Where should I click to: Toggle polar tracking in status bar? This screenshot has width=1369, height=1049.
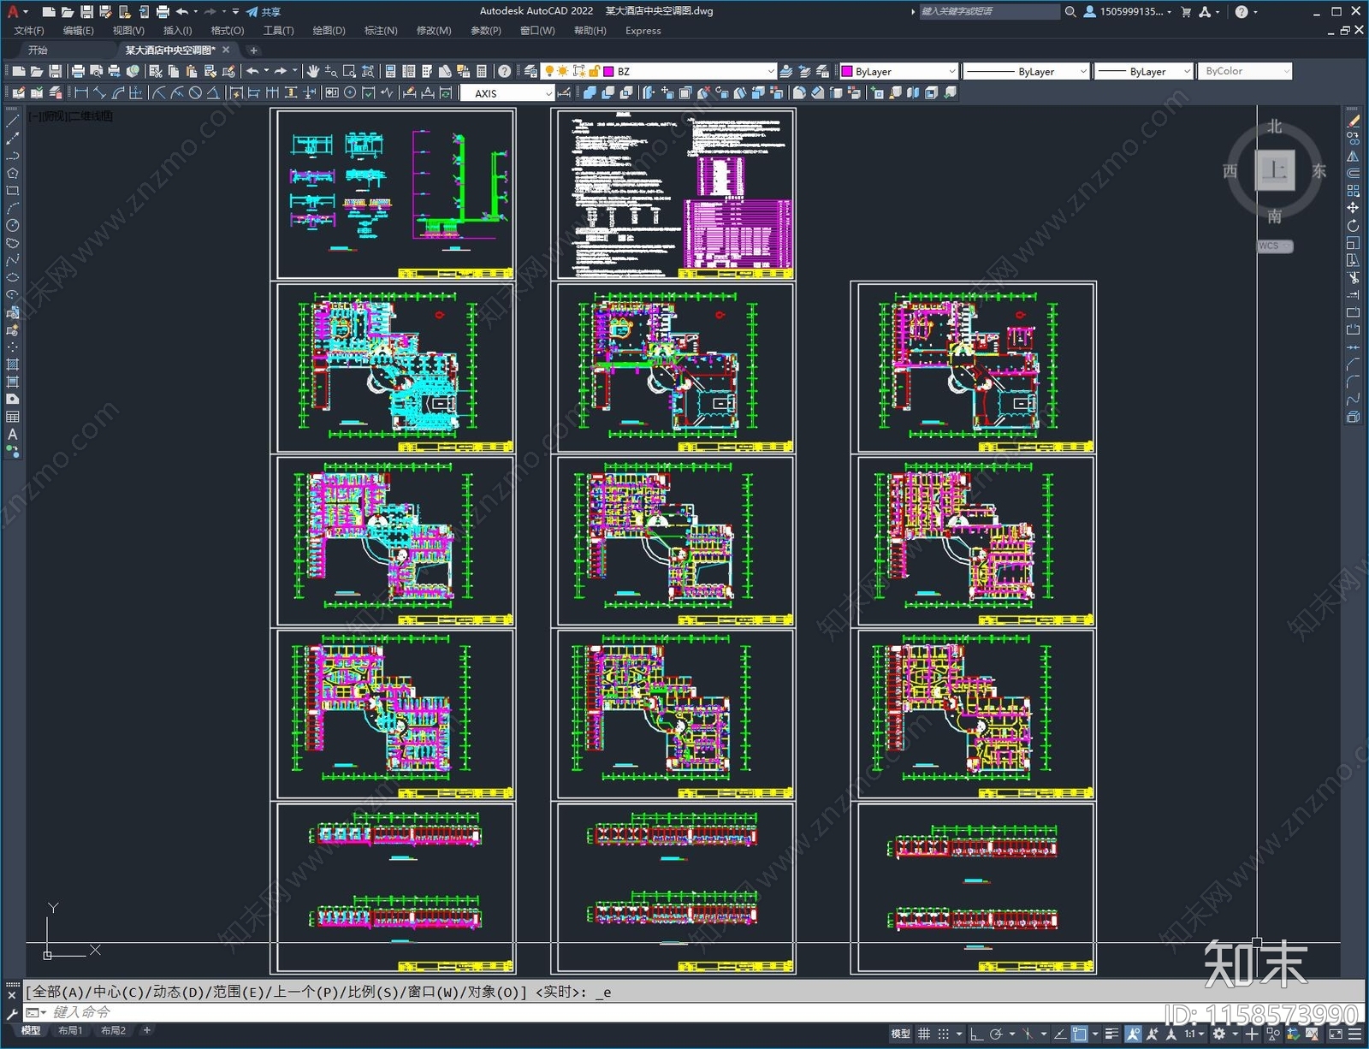[x=996, y=1034]
